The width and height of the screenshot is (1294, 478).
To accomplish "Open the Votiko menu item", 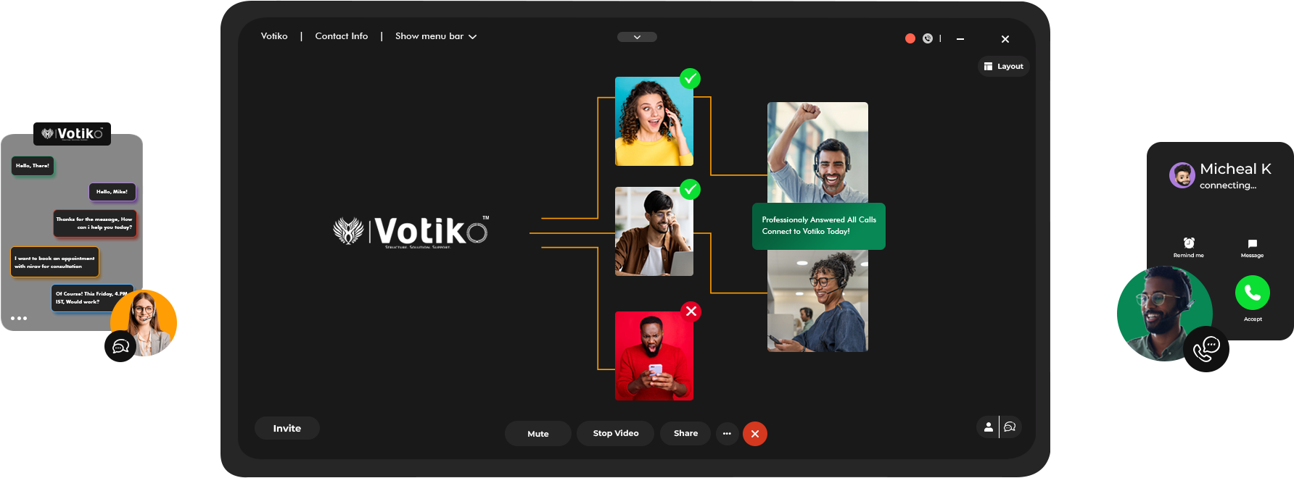I will coord(274,36).
